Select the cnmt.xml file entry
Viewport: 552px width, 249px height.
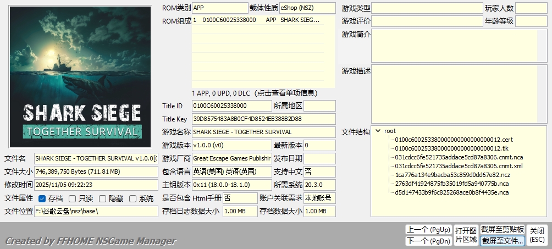pos(459,166)
